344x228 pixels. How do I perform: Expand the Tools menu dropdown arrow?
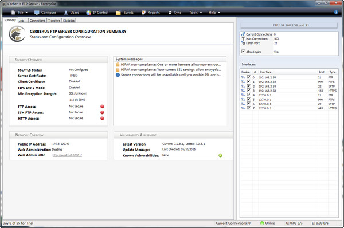pyautogui.click(x=201, y=13)
